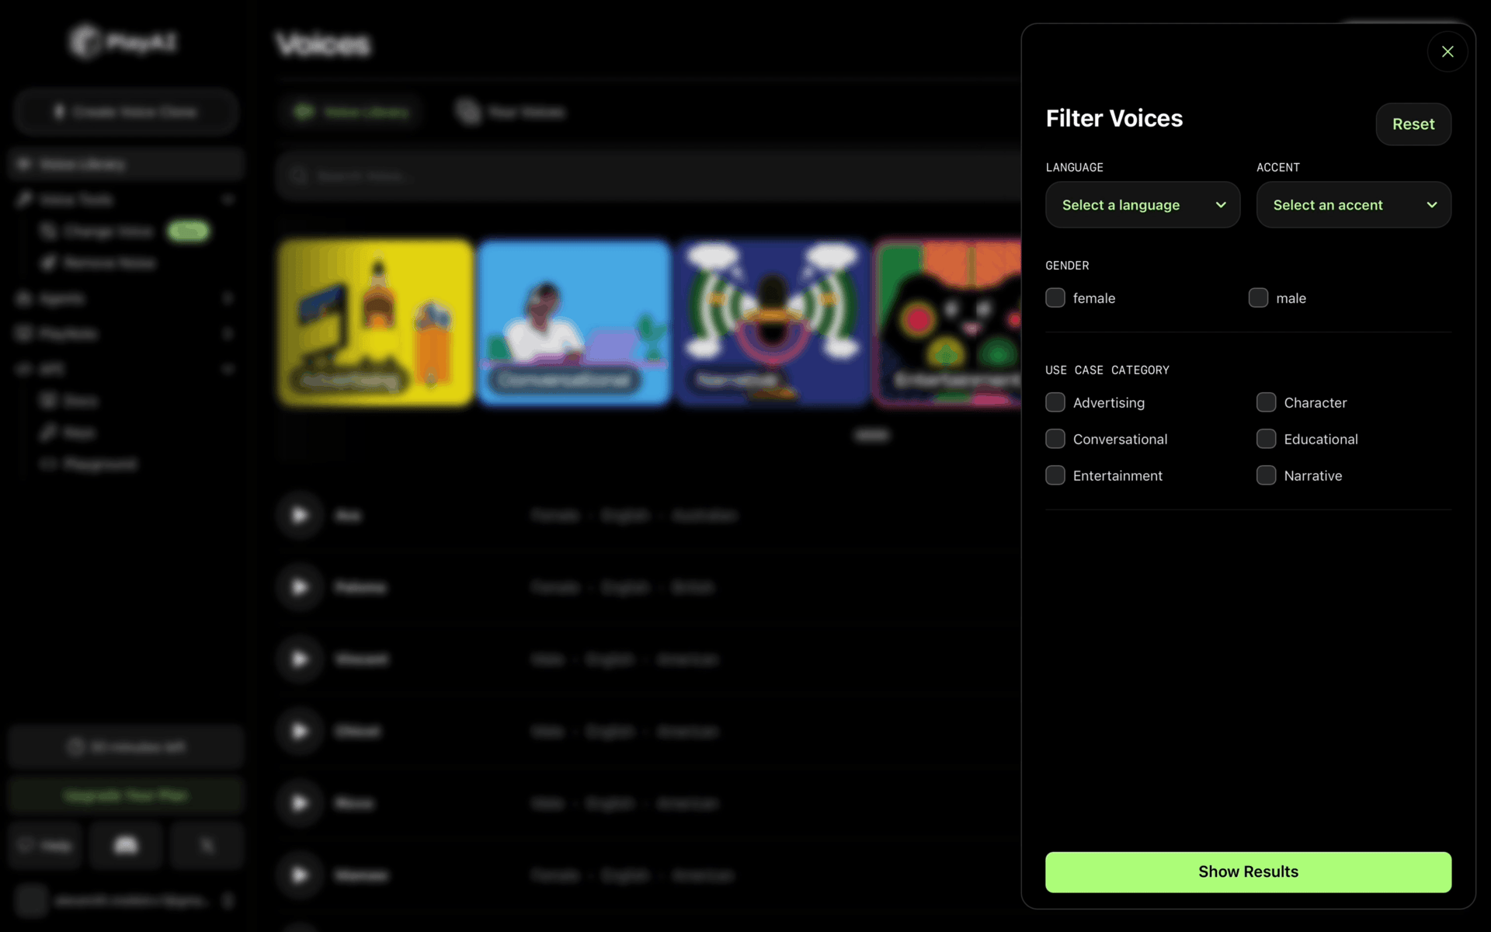This screenshot has height=932, width=1491.
Task: Click the Filter Voices heading
Action: click(x=1114, y=119)
